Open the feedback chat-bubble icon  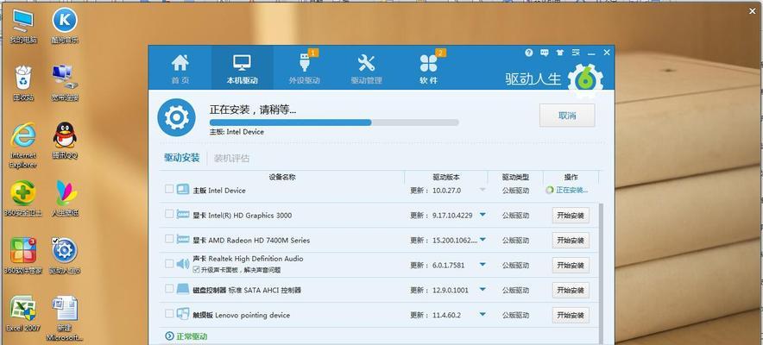(545, 53)
